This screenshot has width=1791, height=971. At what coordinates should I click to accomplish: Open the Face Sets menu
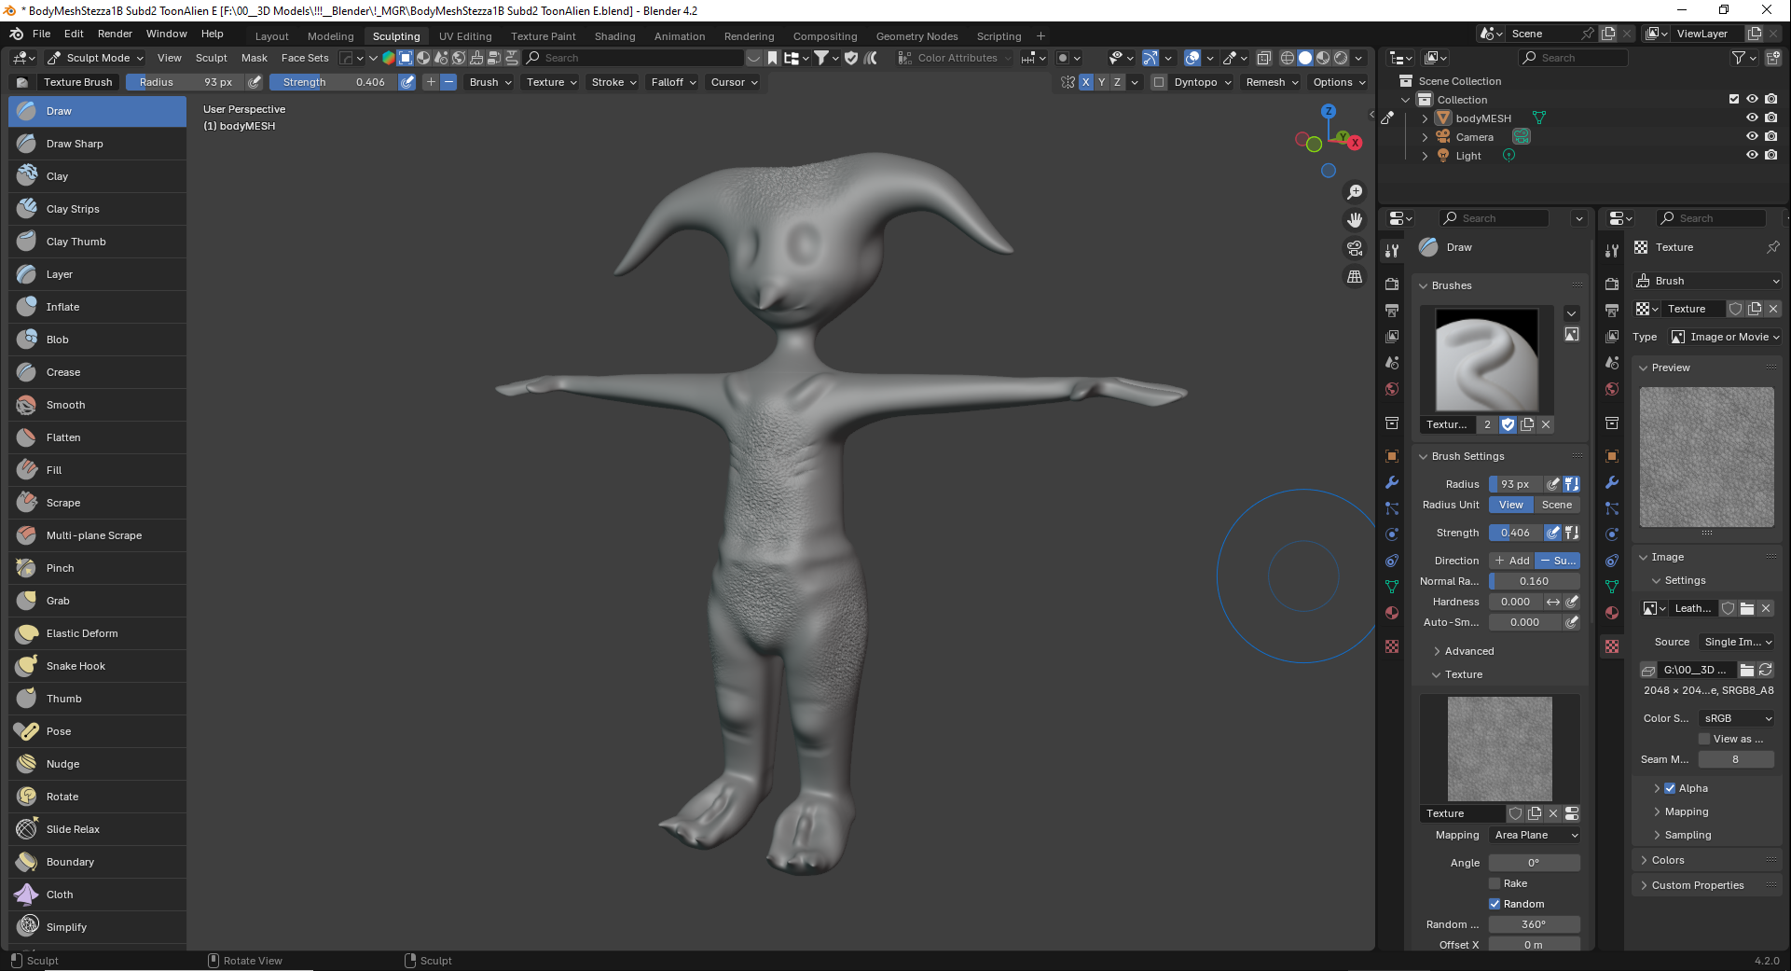[305, 58]
